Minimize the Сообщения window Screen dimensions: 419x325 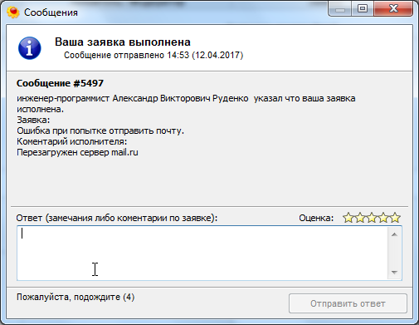[x=340, y=8]
